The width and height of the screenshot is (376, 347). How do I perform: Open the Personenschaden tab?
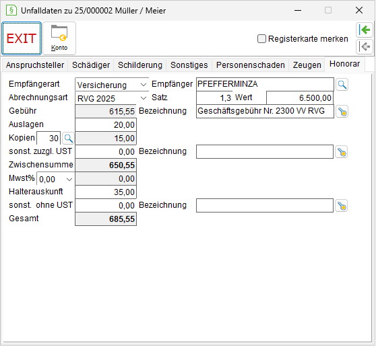(251, 65)
